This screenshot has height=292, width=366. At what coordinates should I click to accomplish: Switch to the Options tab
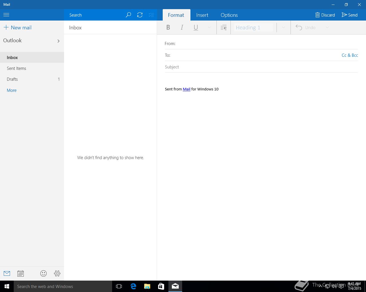click(x=229, y=15)
